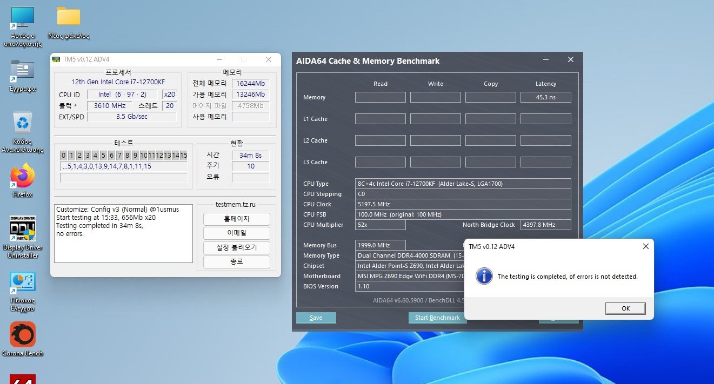Screen dimensions: 714x384
Task: Click test number 0 cell in TM5
Action: 64,156
